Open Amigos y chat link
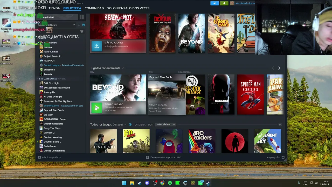Viewport: 332px width, 187px height. pos(273,157)
